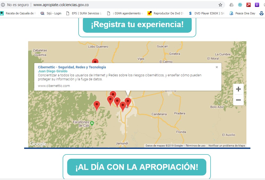Bookmark this page with the star icon
Image resolution: width=265 pixels, height=180 pixels.
(x=220, y=5)
